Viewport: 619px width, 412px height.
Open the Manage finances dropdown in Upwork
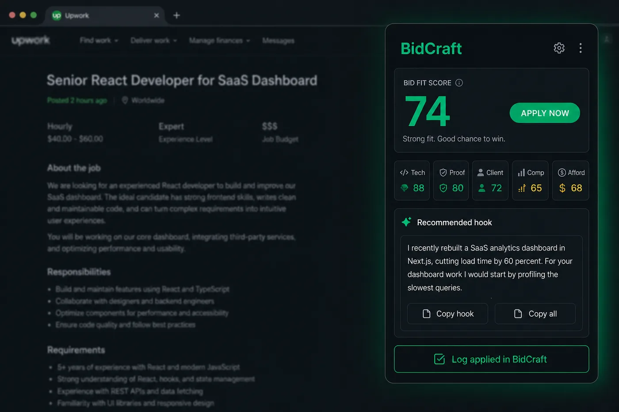coord(219,40)
